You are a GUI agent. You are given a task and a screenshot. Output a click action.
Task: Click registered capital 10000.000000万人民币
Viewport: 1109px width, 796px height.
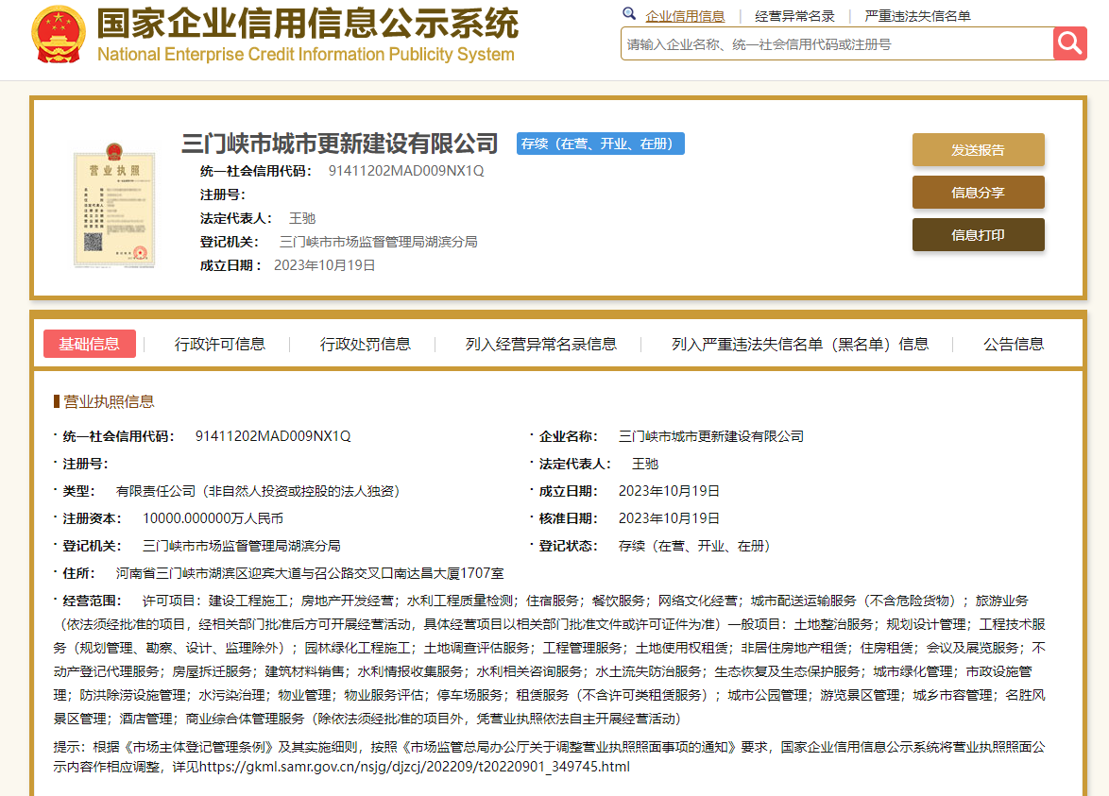[x=213, y=518]
